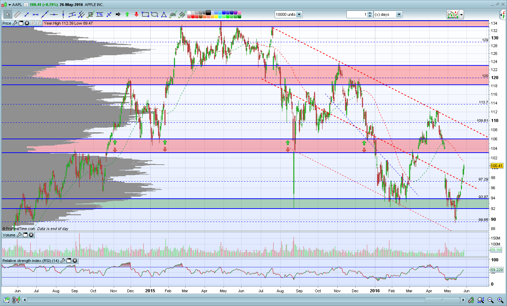Pick the white color swatch
This screenshot has width=507, height=306.
(x=189, y=13)
